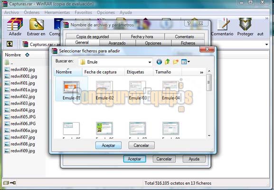274x190 pixels.
Task: Click the Proteger shield toolbar icon
Action: tap(245, 27)
